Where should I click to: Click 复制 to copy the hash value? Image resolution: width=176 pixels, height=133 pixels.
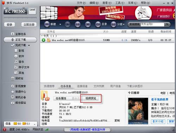point(117,121)
